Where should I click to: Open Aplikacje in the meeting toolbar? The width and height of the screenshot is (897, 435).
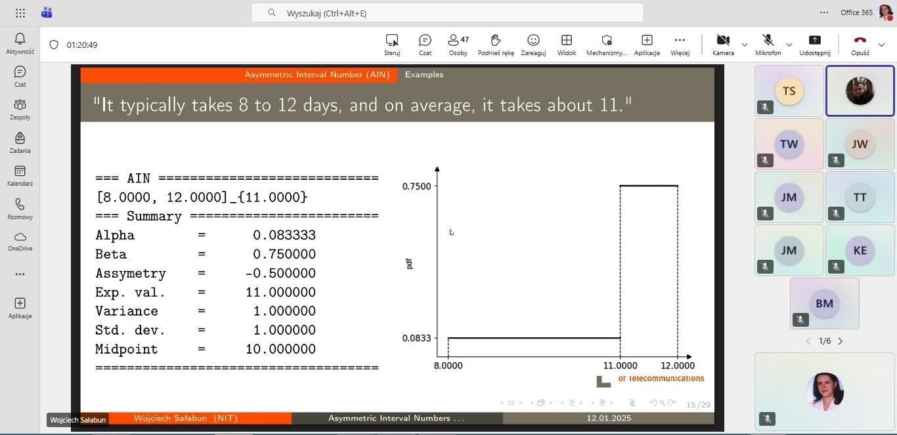click(646, 45)
